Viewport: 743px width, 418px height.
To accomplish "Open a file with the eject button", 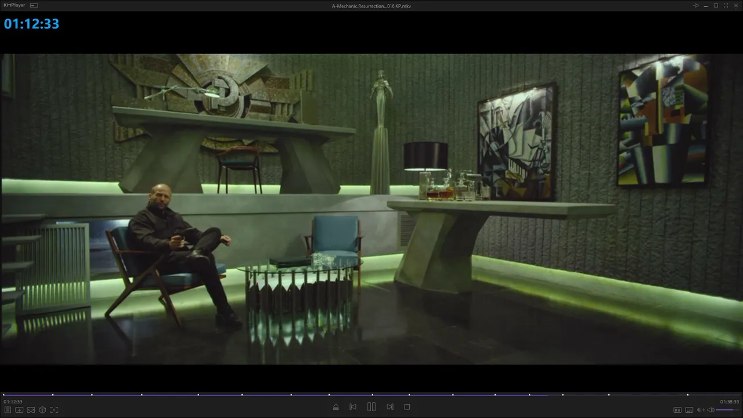I will point(336,407).
